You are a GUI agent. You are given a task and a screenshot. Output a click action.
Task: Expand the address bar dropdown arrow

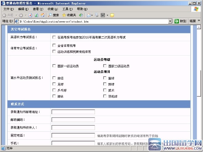[x=170, y=21]
